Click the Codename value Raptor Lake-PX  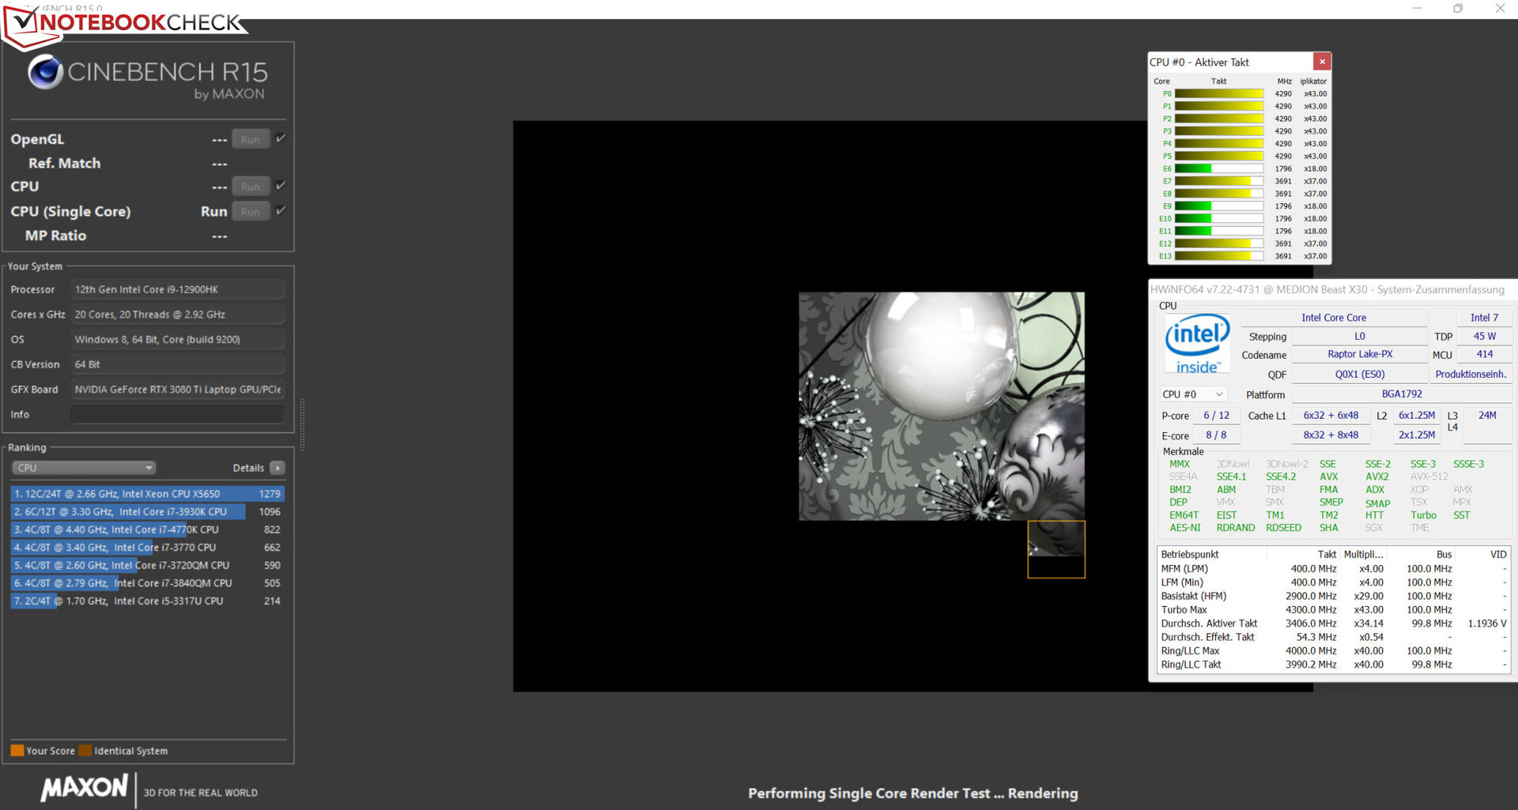pyautogui.click(x=1360, y=354)
